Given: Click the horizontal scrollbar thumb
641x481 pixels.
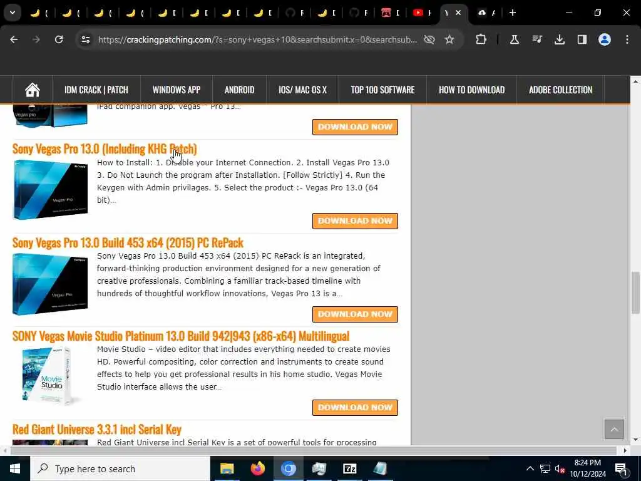Looking at the screenshot, I should (313, 450).
